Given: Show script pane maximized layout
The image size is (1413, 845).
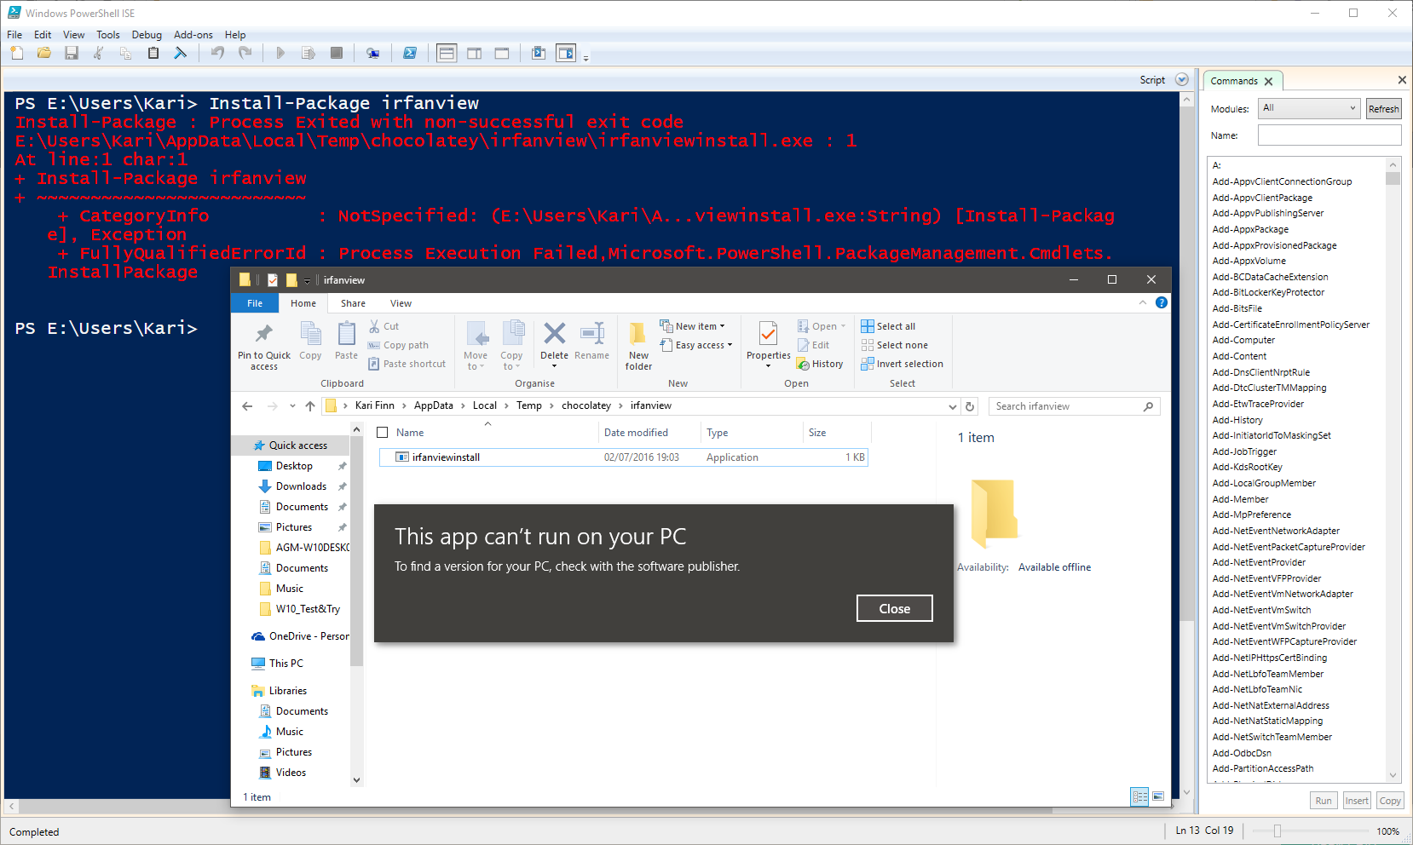Looking at the screenshot, I should coord(502,53).
